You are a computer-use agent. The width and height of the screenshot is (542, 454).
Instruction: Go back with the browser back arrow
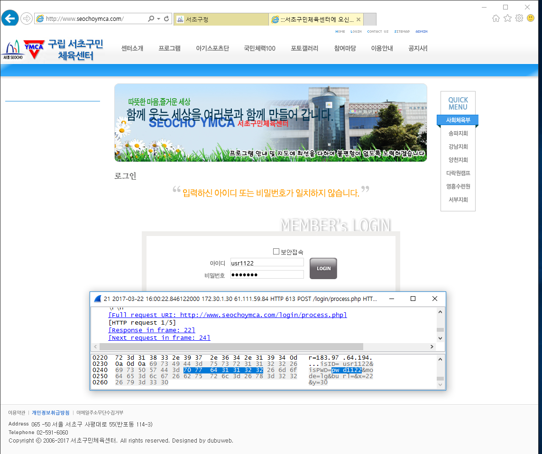click(x=9, y=18)
